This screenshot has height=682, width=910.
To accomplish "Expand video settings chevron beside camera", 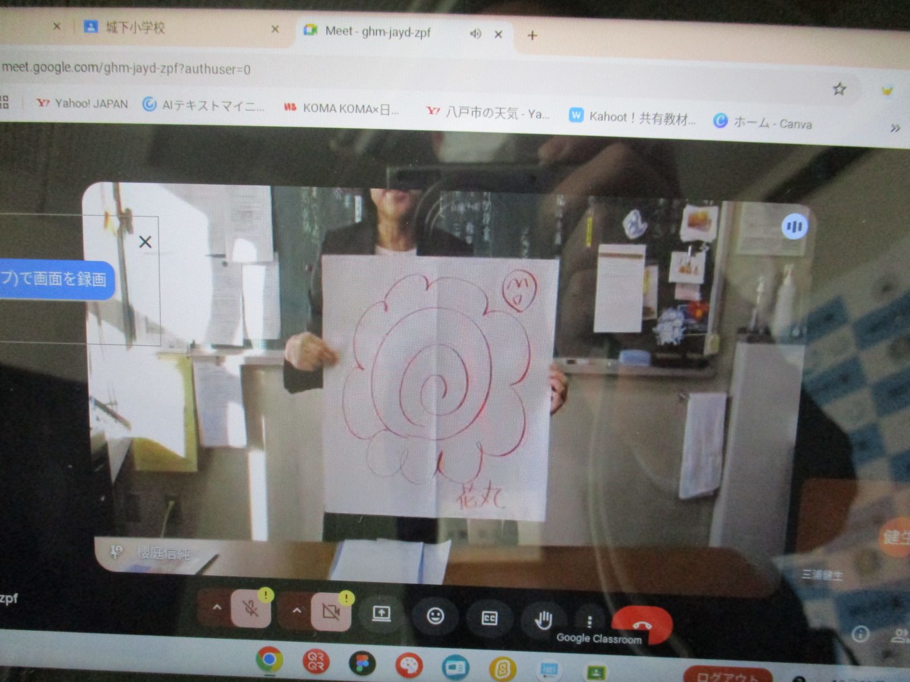I will point(296,610).
